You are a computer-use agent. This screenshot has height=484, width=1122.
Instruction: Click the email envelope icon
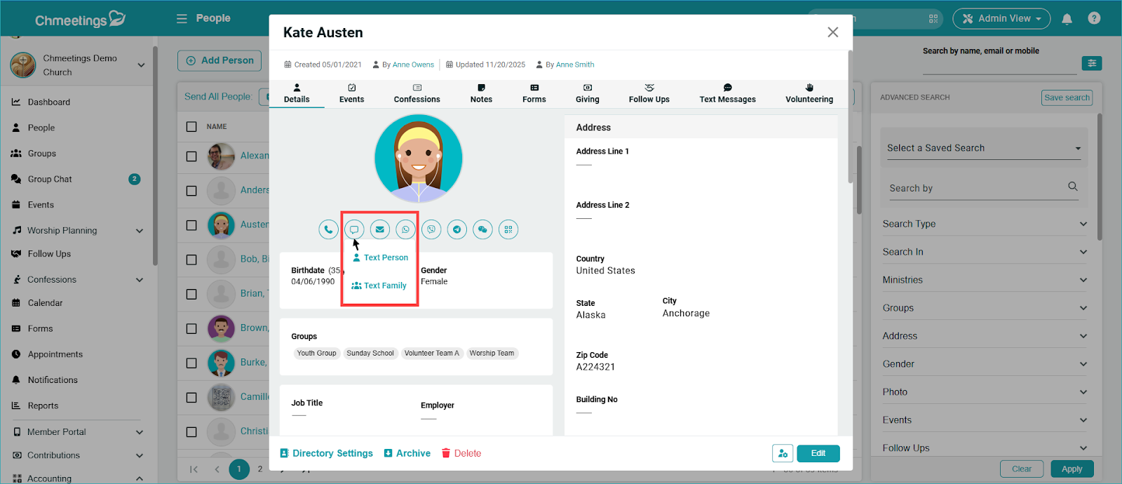tap(380, 229)
